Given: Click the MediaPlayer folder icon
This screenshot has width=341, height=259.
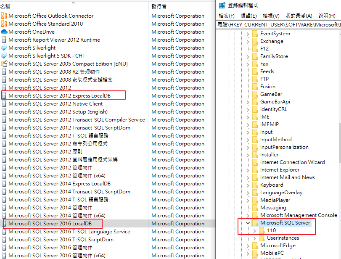Looking at the screenshot, I should point(255,200).
